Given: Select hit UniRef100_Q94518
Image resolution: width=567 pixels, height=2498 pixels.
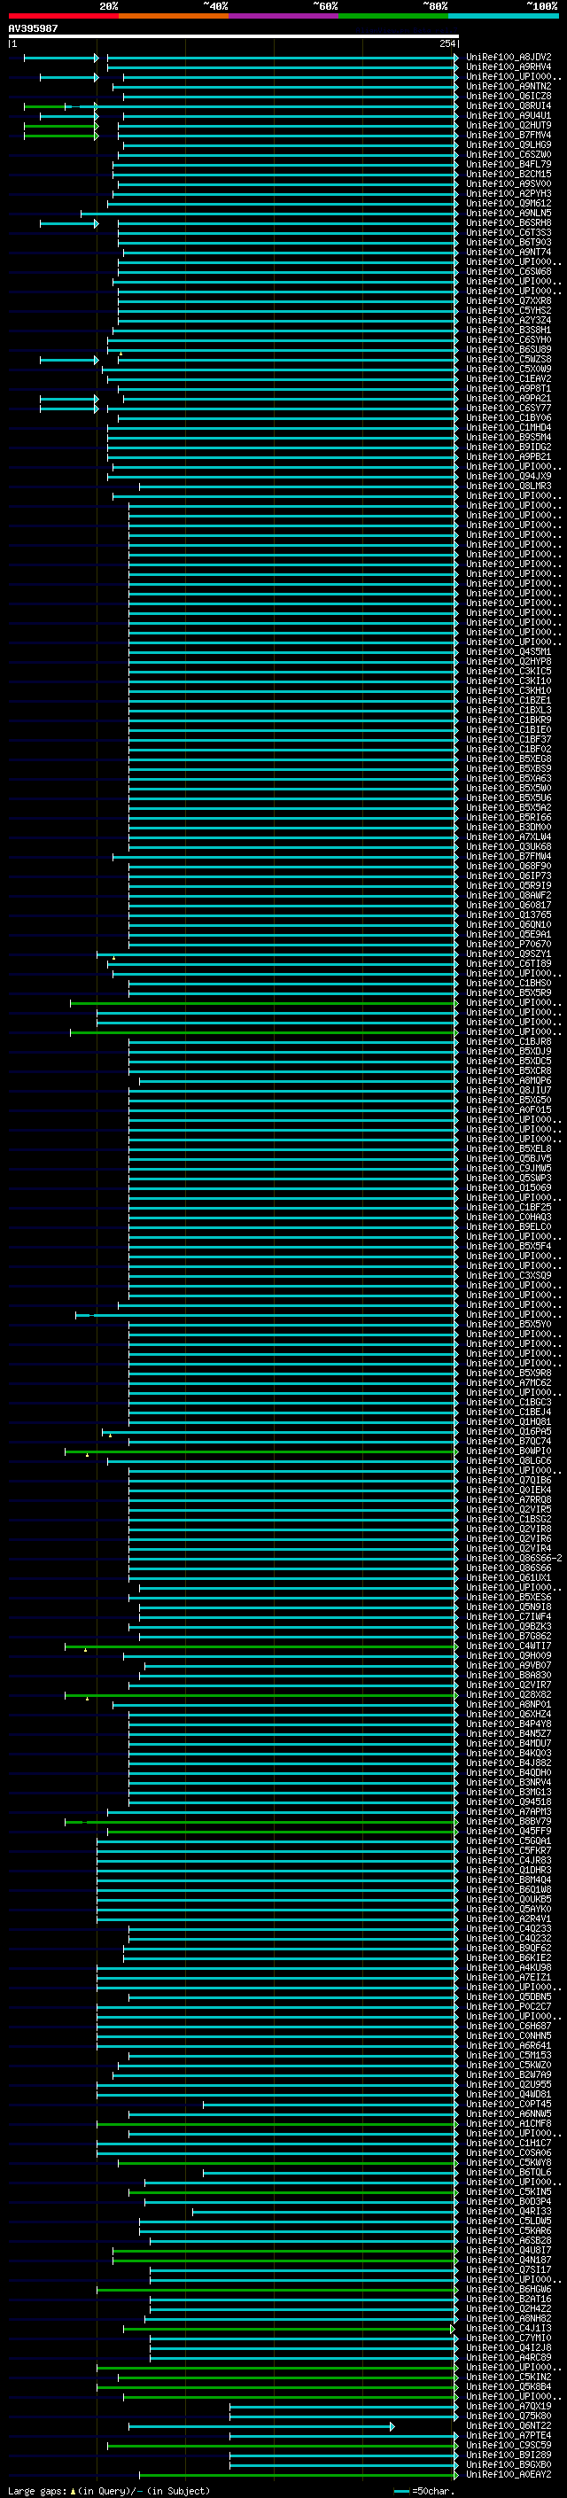Looking at the screenshot, I should pos(508,1802).
